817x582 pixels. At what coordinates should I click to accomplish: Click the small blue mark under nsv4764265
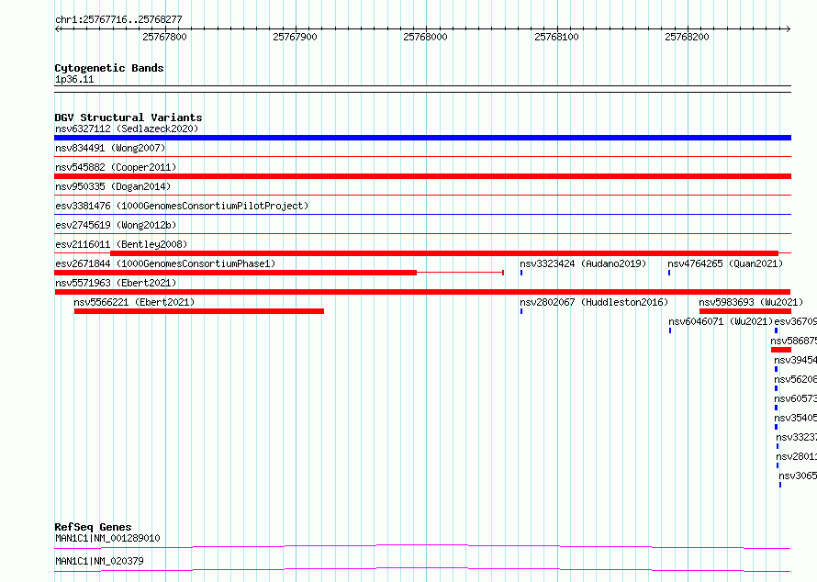669,273
